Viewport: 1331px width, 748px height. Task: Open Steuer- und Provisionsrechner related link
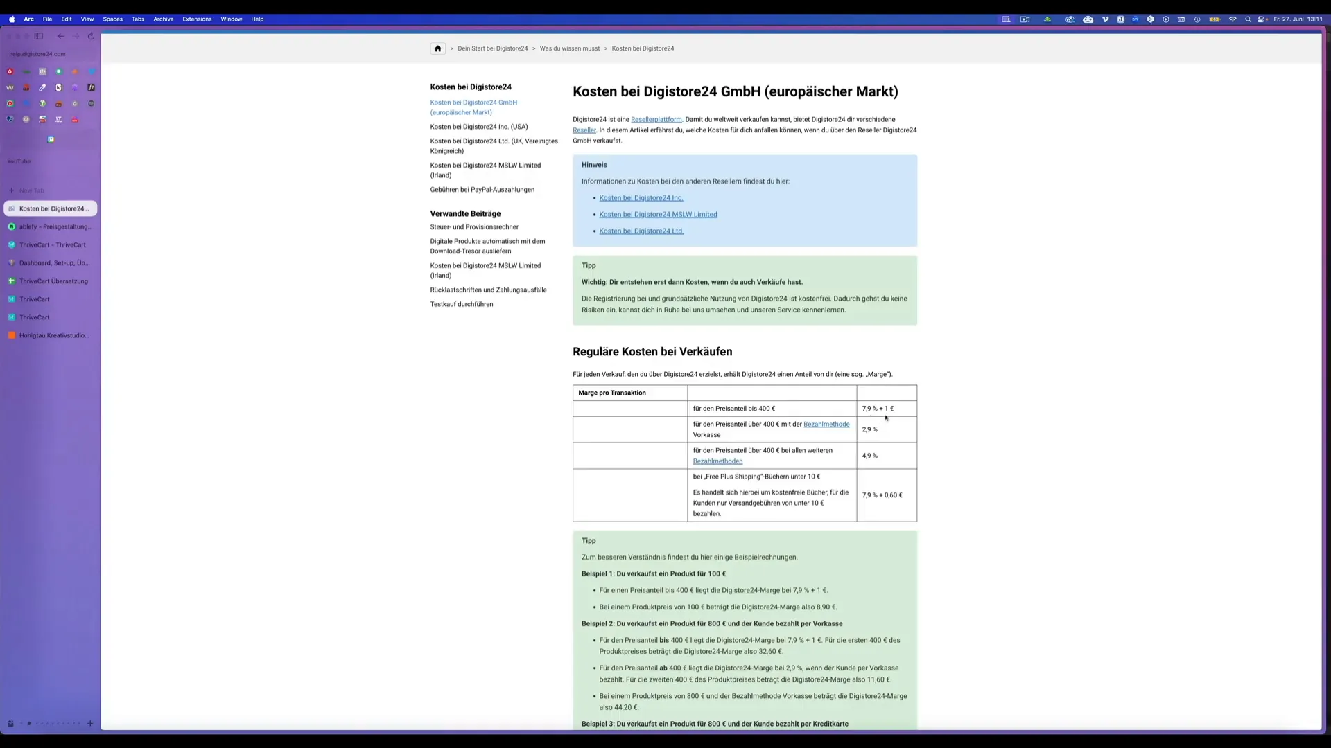point(474,227)
